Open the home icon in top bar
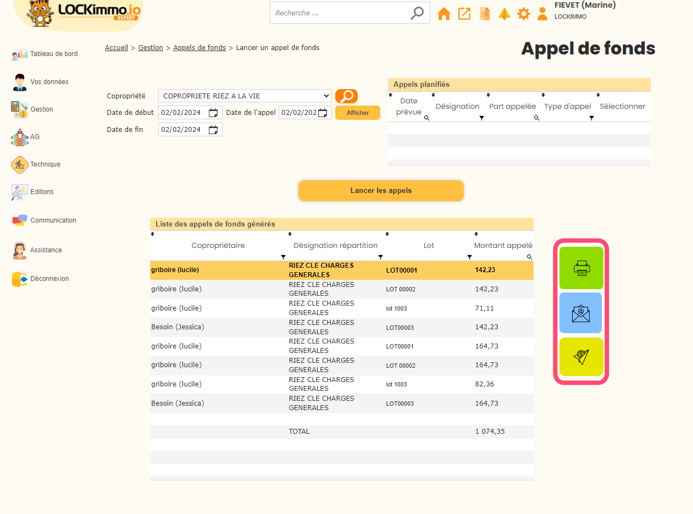Image resolution: width=693 pixels, height=514 pixels. point(443,14)
